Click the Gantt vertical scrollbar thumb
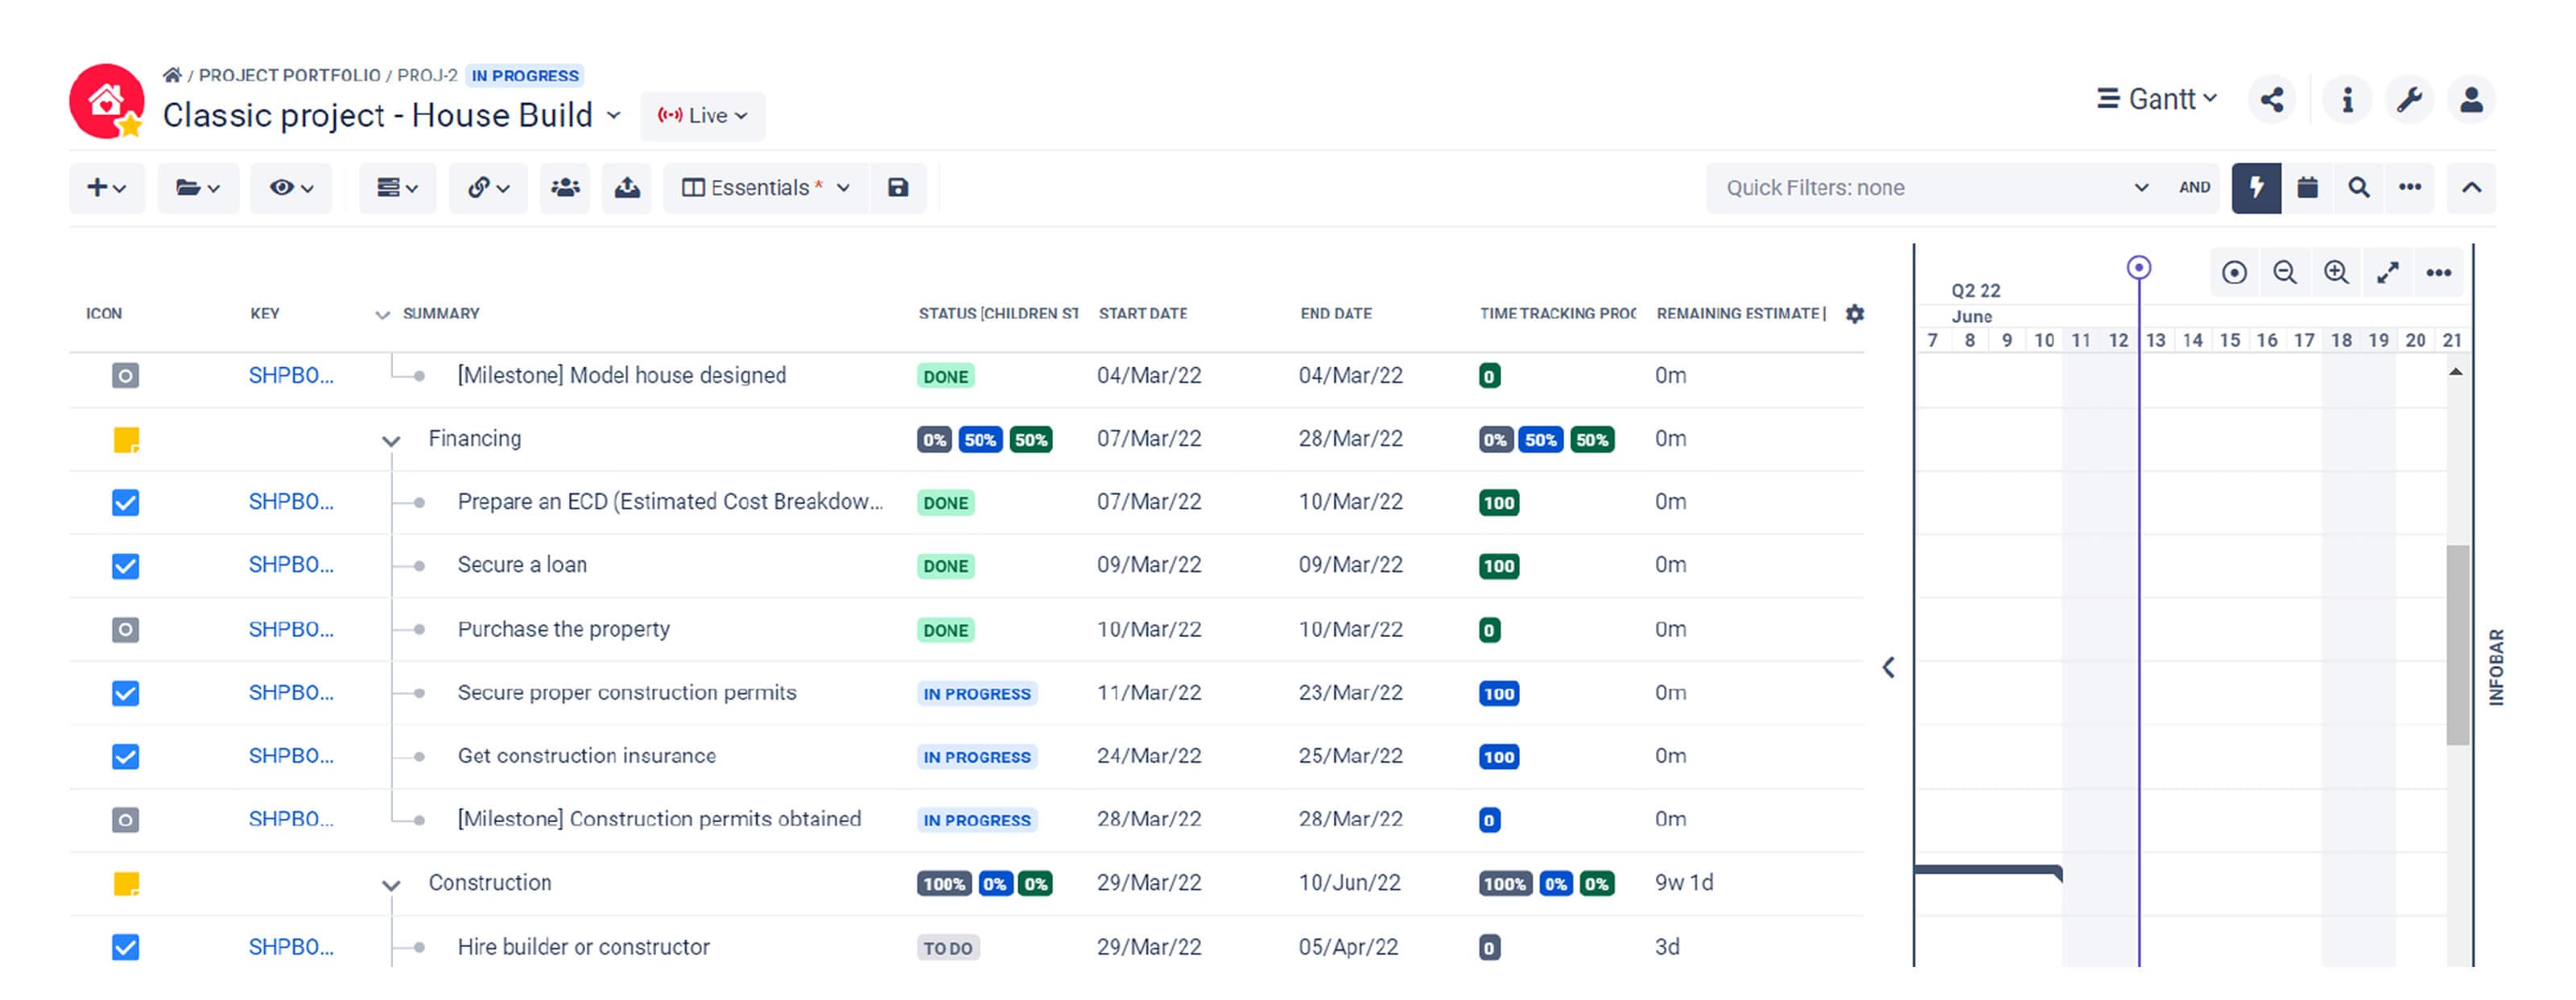Image resolution: width=2576 pixels, height=1000 pixels. pos(2457,645)
